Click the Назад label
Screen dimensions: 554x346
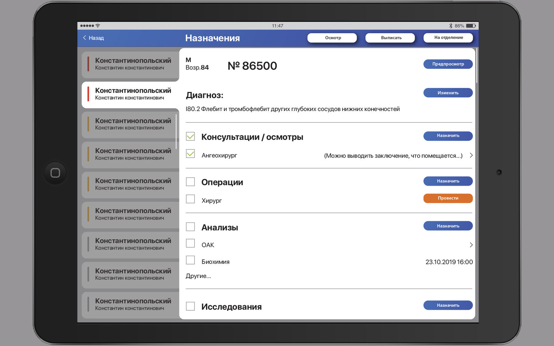pyautogui.click(x=96, y=38)
